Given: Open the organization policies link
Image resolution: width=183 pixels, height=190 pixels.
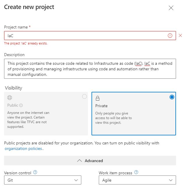Looking at the screenshot, I should 23,148.
